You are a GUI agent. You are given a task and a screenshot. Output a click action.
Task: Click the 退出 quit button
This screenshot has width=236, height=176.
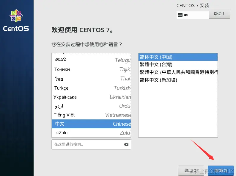click(x=191, y=171)
